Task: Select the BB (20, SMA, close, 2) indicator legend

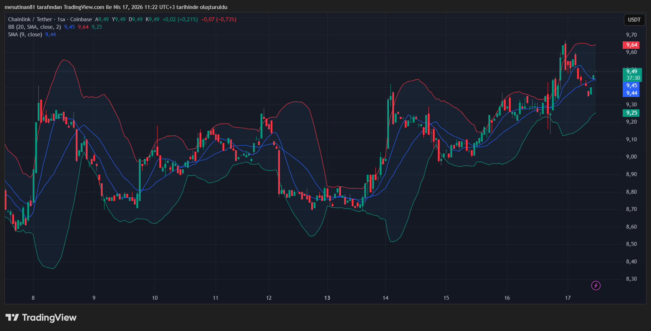Action: coord(34,27)
